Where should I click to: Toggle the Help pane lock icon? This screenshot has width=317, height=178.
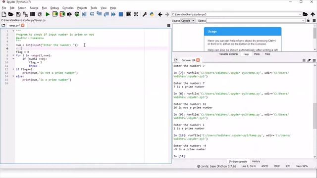point(308,21)
